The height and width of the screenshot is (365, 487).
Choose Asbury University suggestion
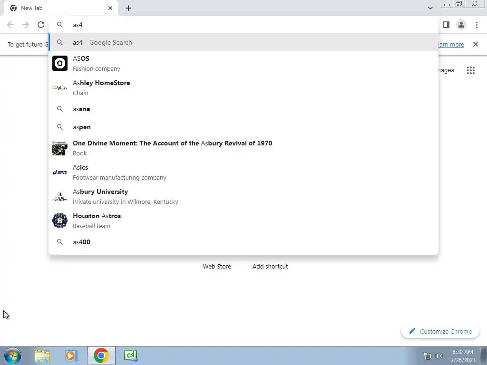(243, 196)
